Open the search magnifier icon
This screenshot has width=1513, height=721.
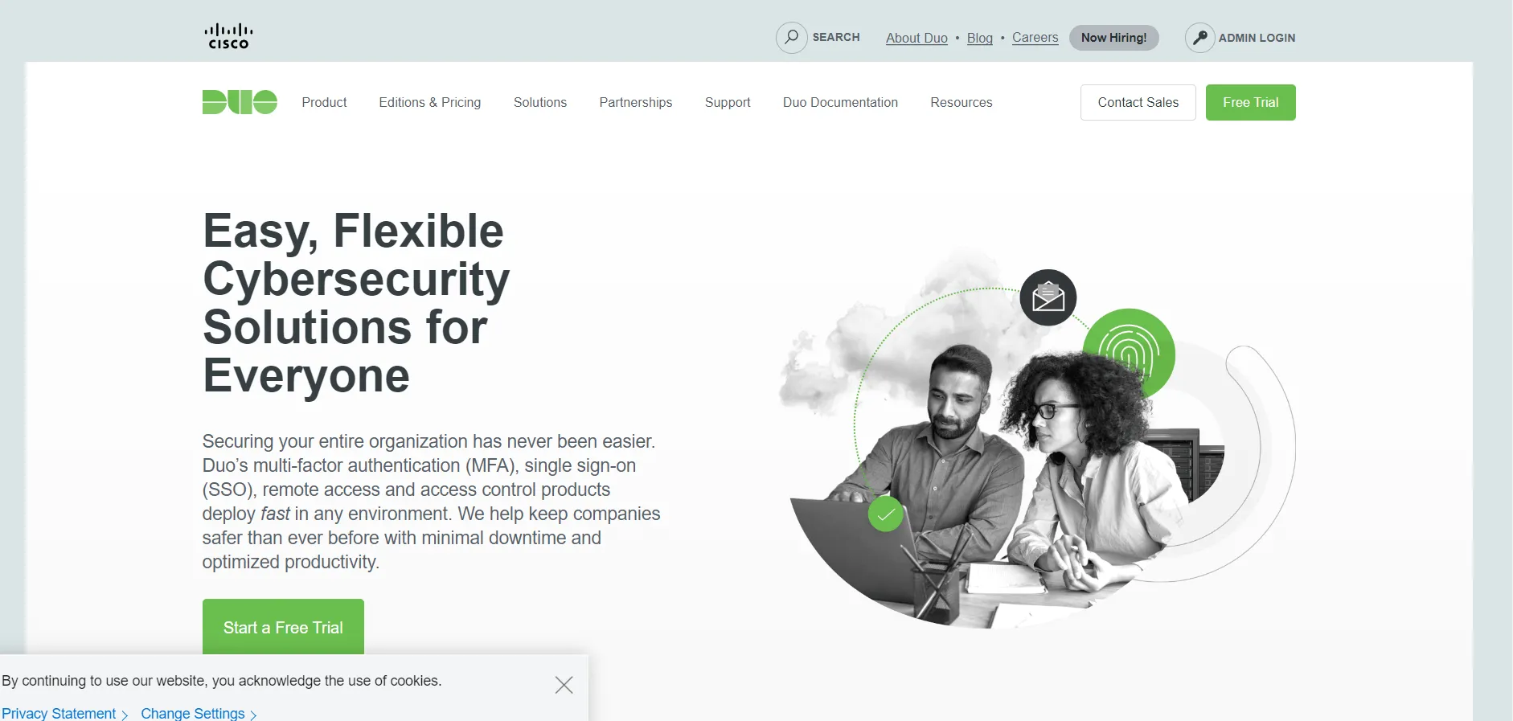[x=791, y=37]
